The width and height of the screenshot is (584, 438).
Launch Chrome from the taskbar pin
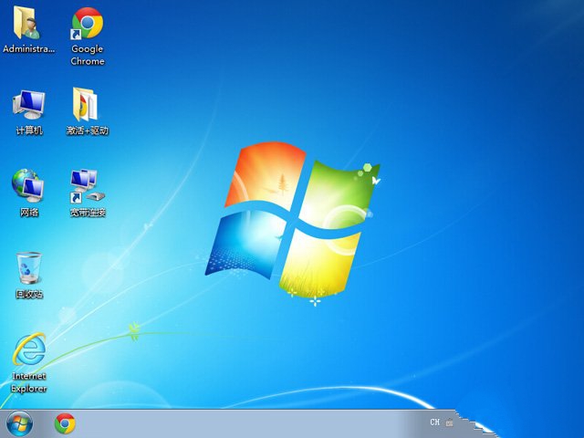(x=65, y=422)
